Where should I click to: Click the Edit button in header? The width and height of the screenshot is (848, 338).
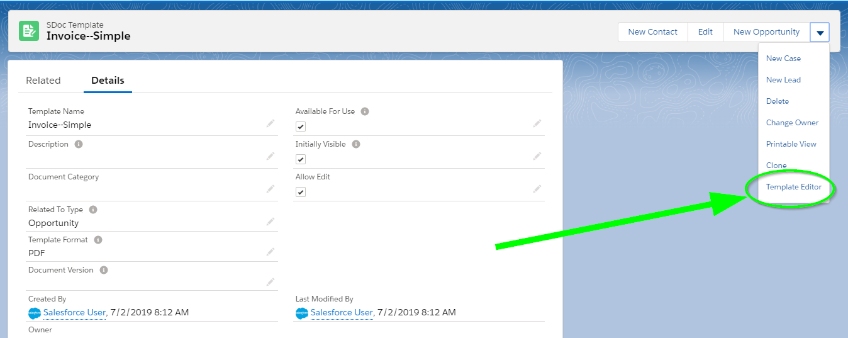point(705,32)
